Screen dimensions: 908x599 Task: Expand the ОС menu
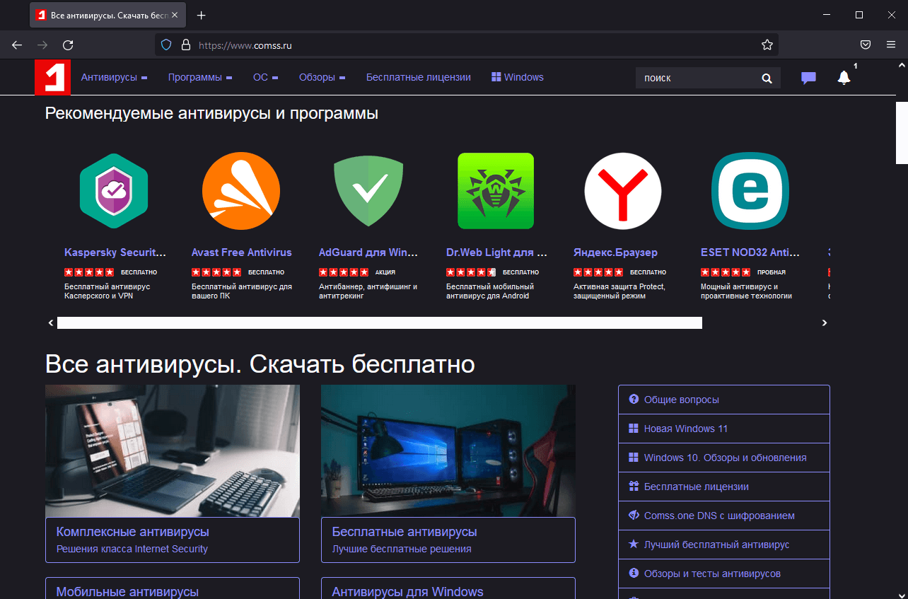point(265,77)
